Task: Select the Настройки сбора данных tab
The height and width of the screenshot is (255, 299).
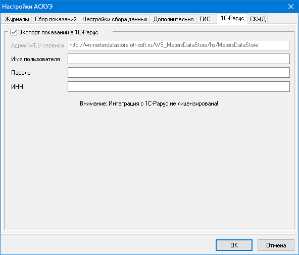Action: (x=115, y=19)
